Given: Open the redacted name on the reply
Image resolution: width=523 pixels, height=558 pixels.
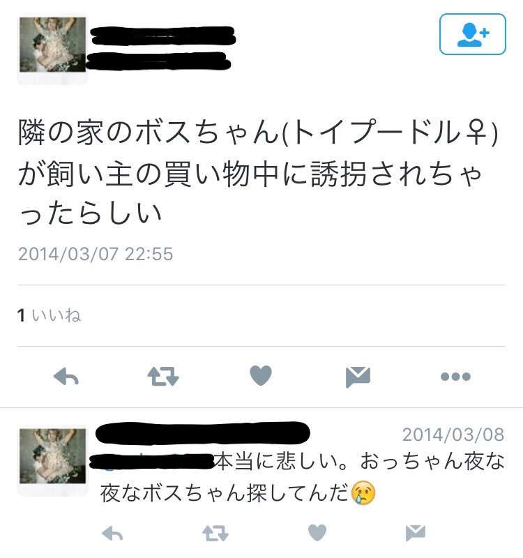Looking at the screenshot, I should pyautogui.click(x=203, y=432).
